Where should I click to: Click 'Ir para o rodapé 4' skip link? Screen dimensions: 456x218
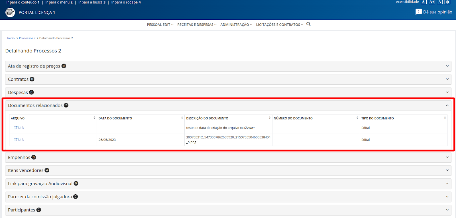126,2
